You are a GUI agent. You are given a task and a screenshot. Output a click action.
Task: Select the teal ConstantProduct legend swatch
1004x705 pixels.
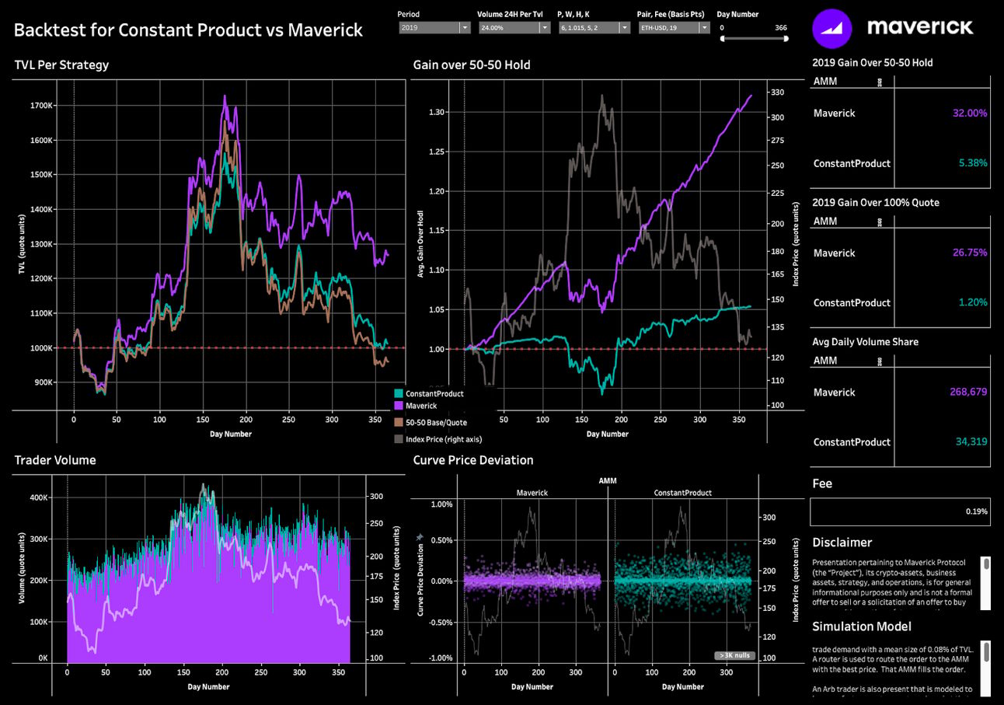tap(399, 394)
